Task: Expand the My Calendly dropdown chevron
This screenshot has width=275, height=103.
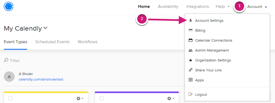Action: click(45, 28)
